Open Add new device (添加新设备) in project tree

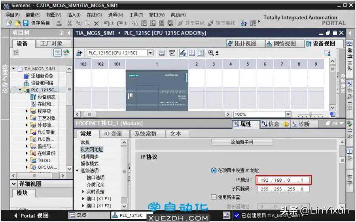point(42,76)
